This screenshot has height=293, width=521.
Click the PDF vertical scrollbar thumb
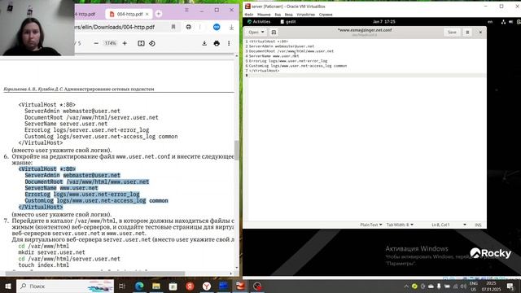coord(237,150)
